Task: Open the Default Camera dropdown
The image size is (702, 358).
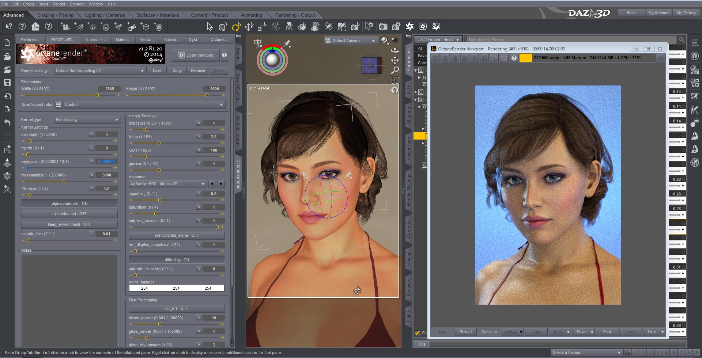Action: 350,41
